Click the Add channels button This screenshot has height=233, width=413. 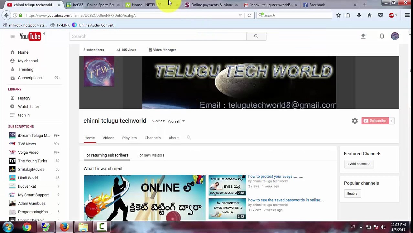[358, 164]
